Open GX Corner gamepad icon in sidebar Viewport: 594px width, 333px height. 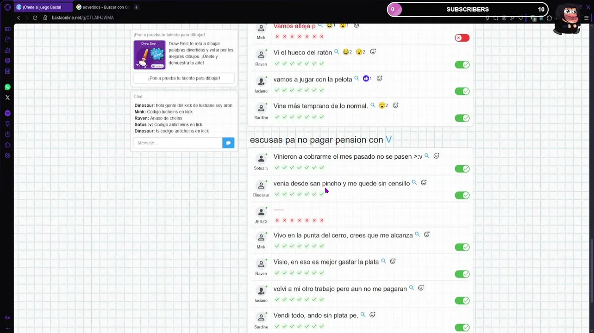coord(7,29)
